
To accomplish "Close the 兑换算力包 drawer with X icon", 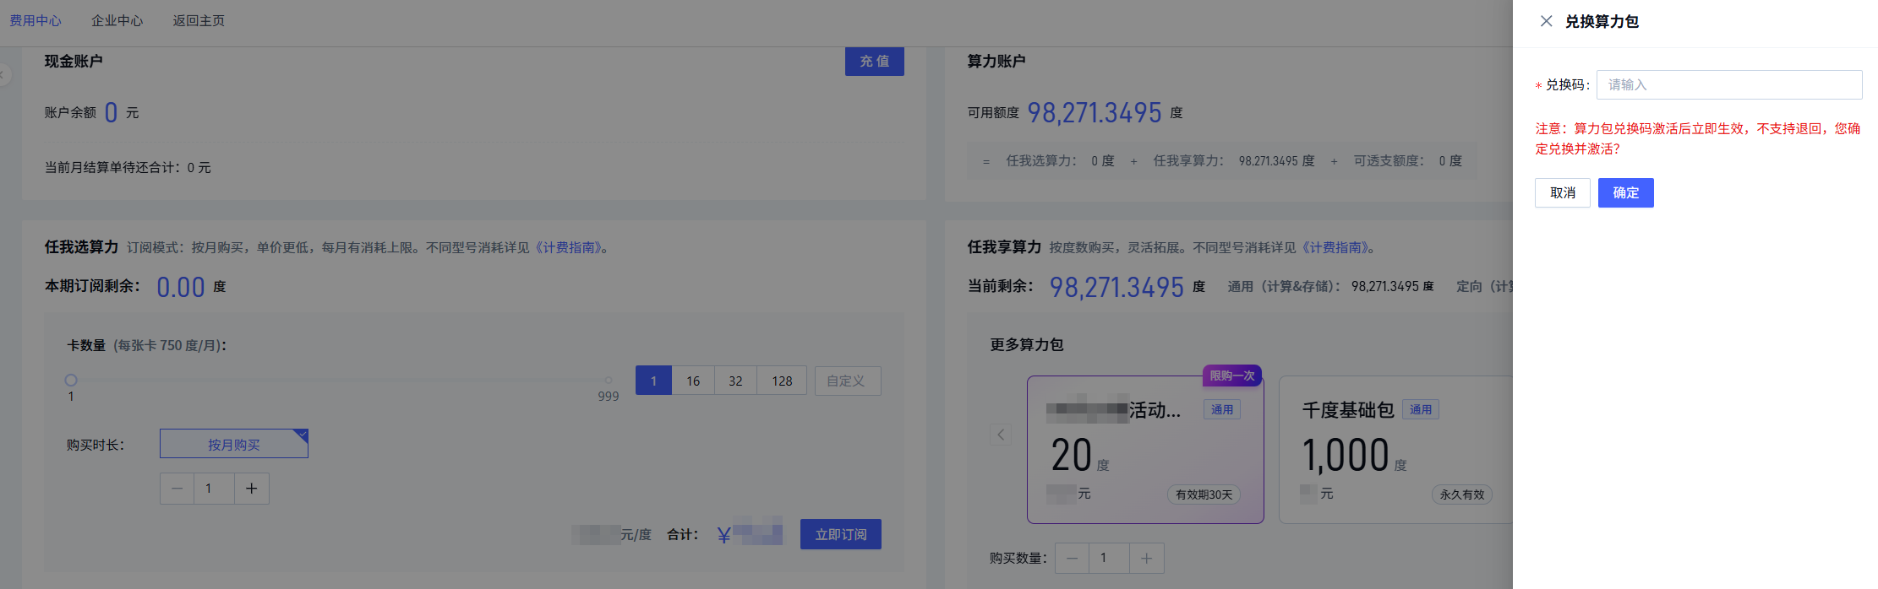I will [x=1546, y=21].
